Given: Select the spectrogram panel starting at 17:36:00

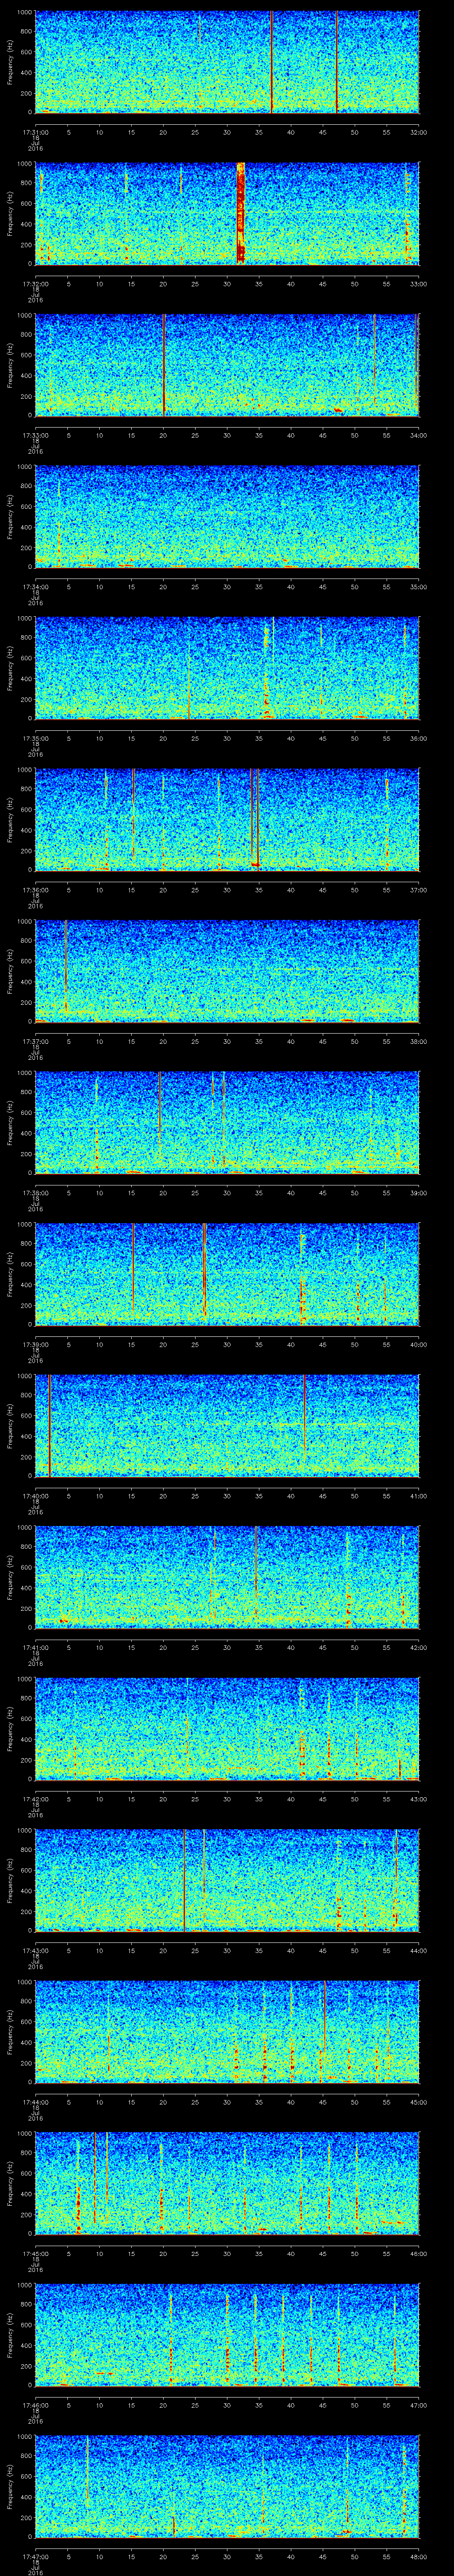Looking at the screenshot, I should click(227, 819).
